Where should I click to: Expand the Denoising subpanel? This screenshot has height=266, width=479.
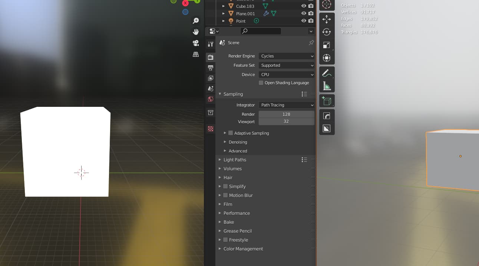(x=225, y=142)
